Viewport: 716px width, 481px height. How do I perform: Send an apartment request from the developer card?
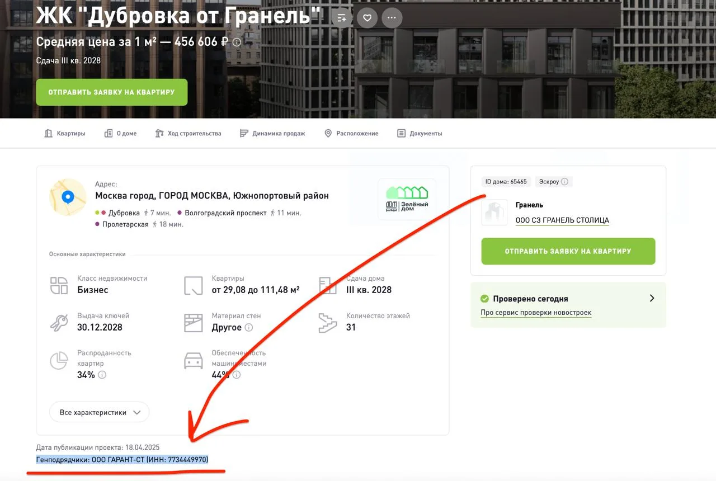tap(568, 251)
